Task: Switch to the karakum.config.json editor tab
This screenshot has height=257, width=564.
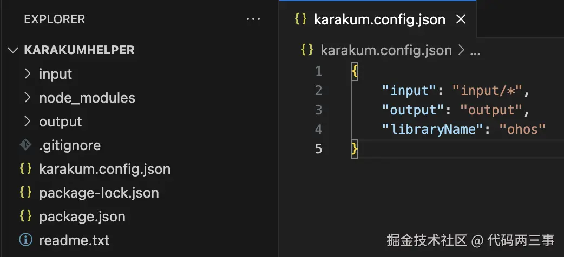Action: click(x=379, y=20)
